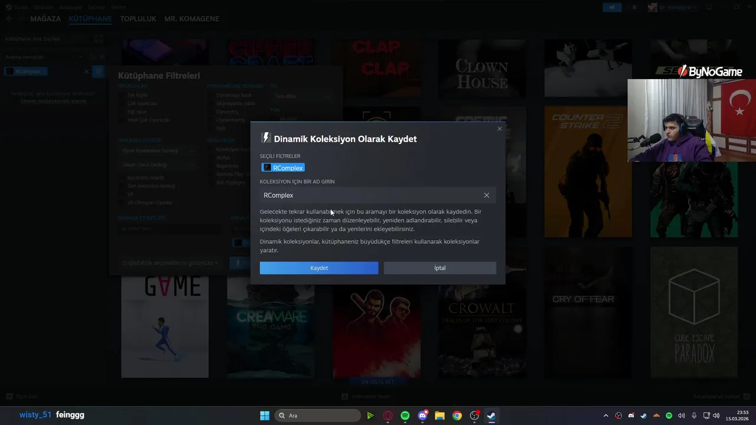Open the Oyun Kumandası Desteği dropdown
The height and width of the screenshot is (425, 756).
click(158, 151)
